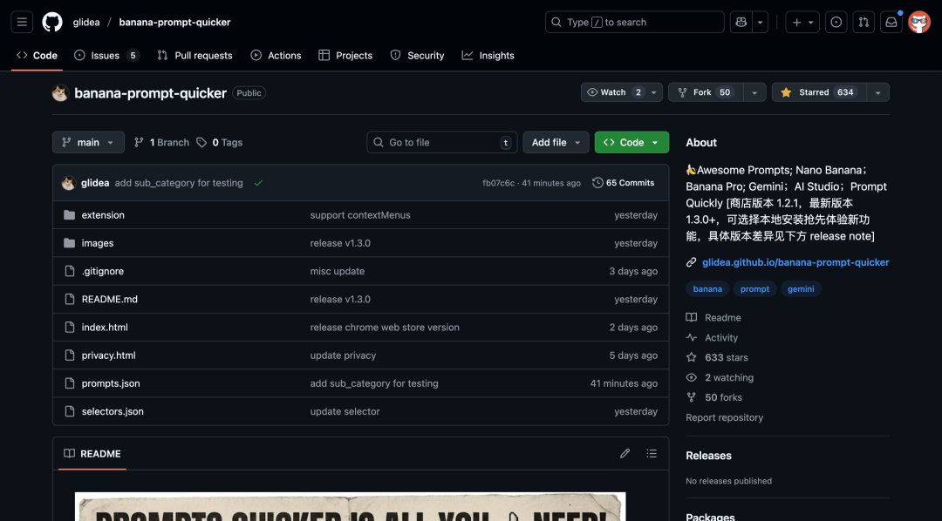Screen dimensions: 942x521
Task: Open the green Code dropdown
Action: [x=631, y=142]
